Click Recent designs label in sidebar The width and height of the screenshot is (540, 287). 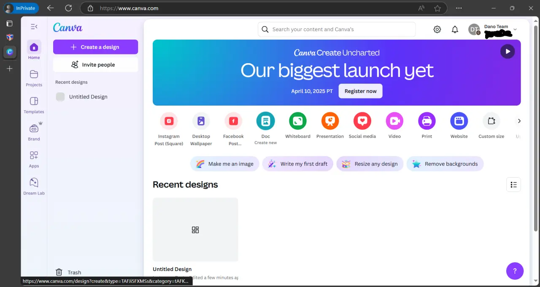[x=71, y=82]
